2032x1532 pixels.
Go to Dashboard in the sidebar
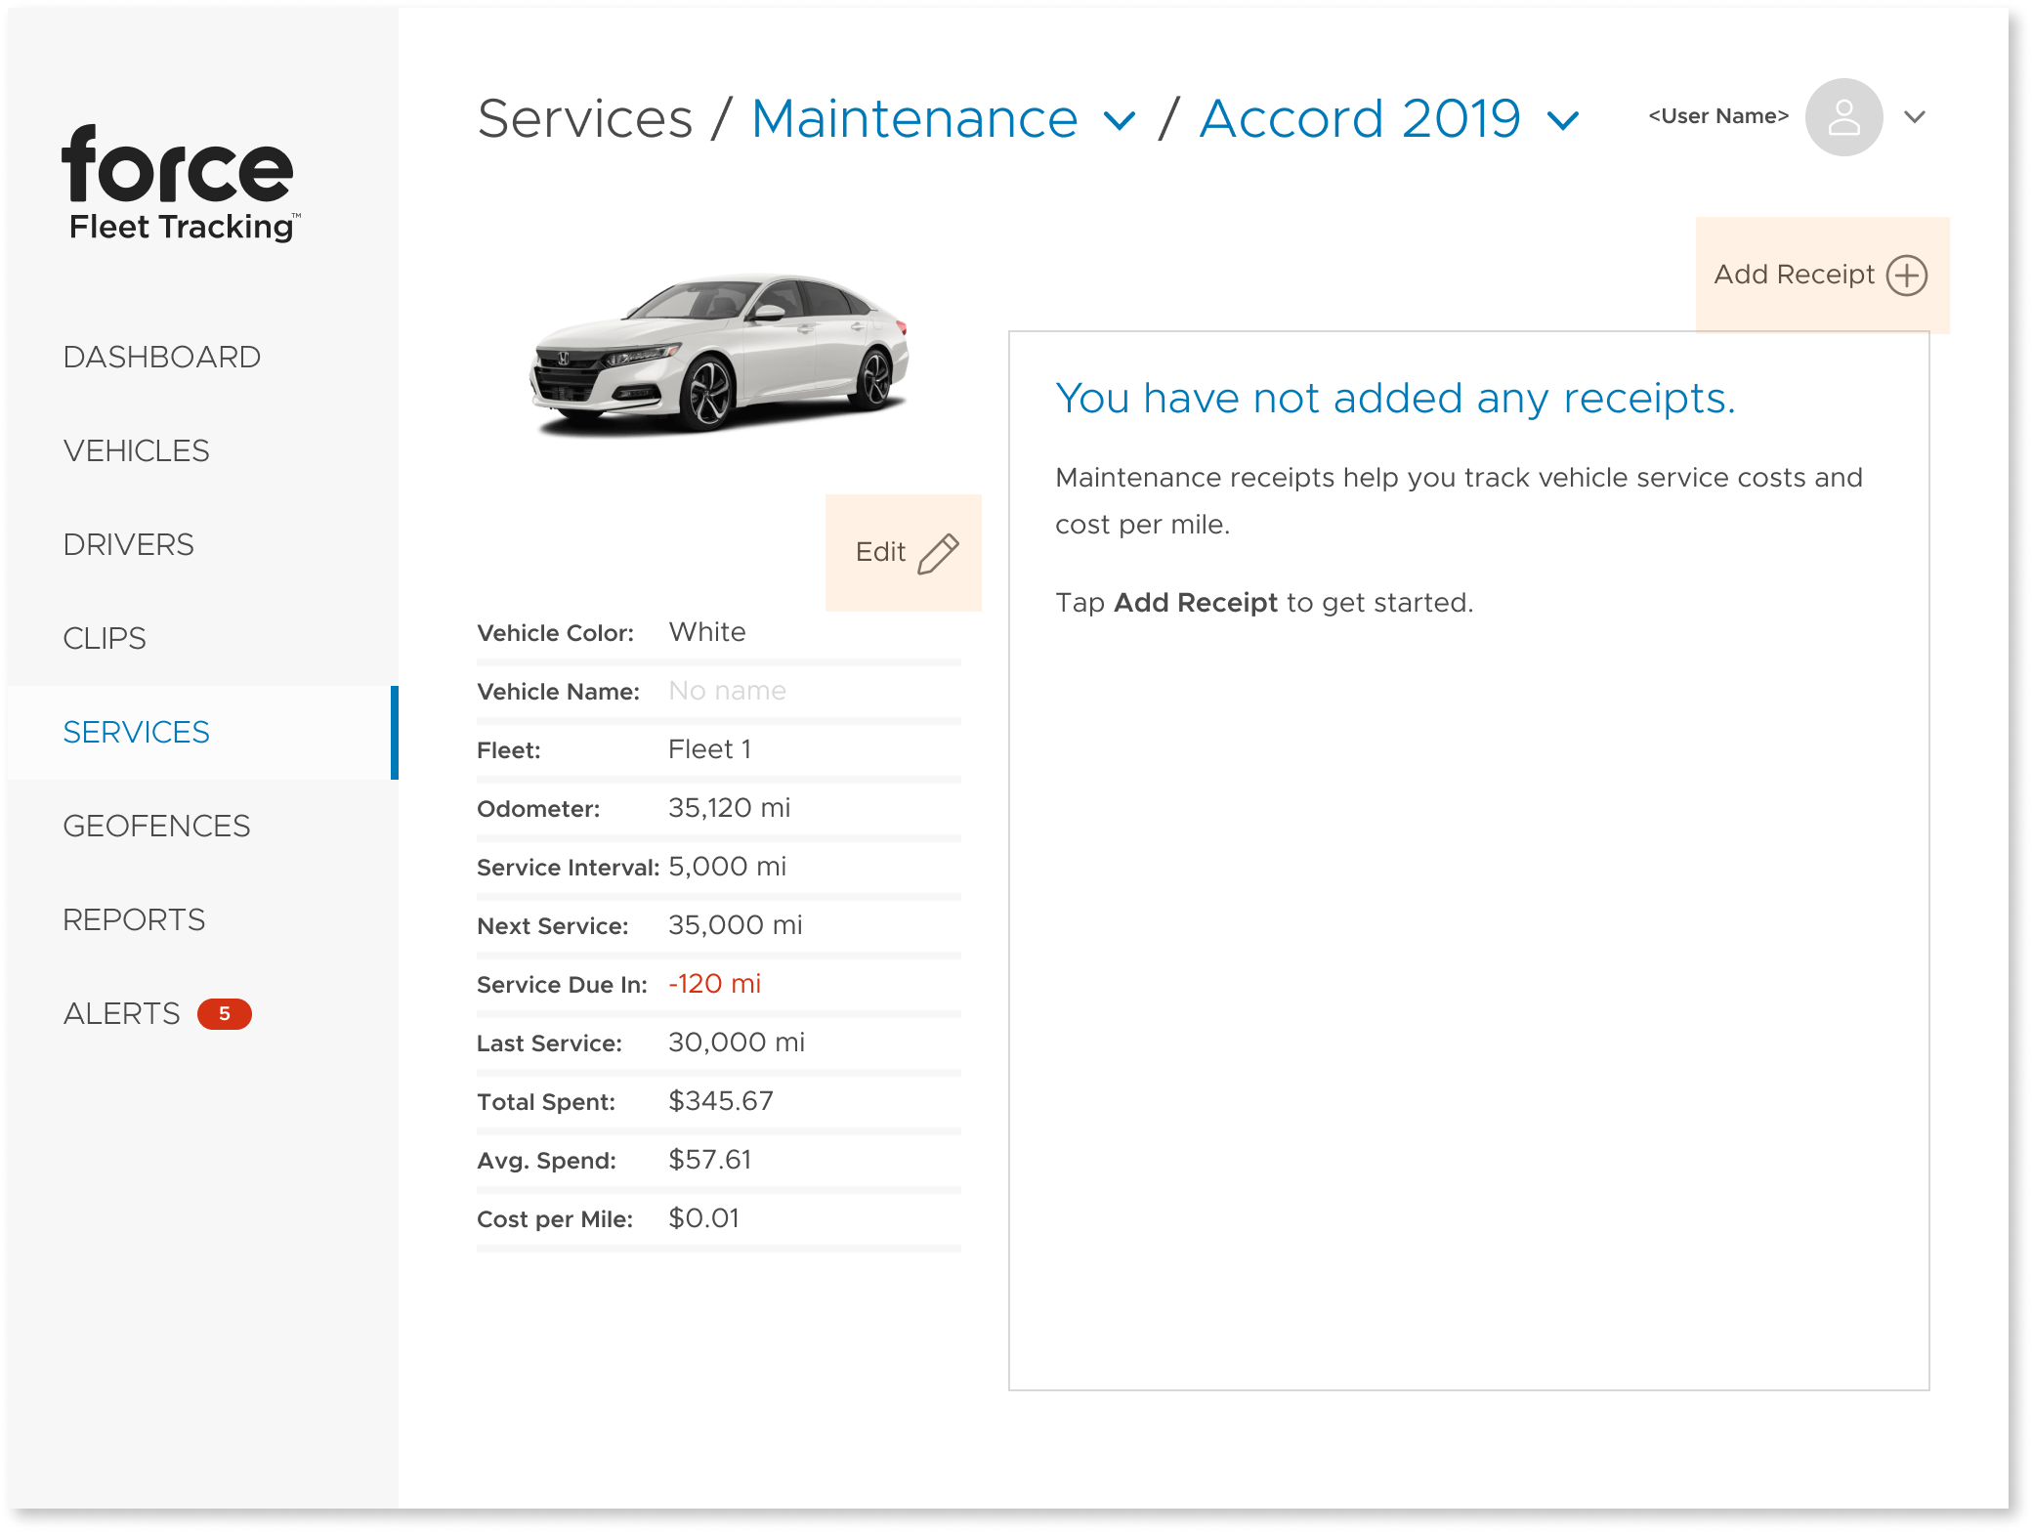point(162,357)
